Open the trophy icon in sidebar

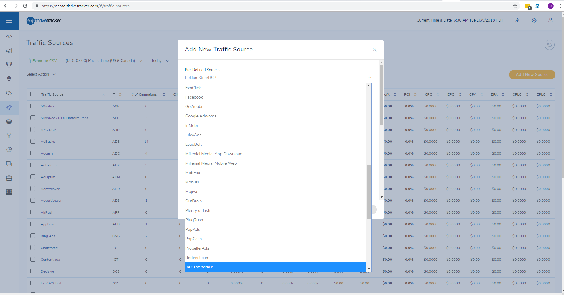click(x=9, y=65)
